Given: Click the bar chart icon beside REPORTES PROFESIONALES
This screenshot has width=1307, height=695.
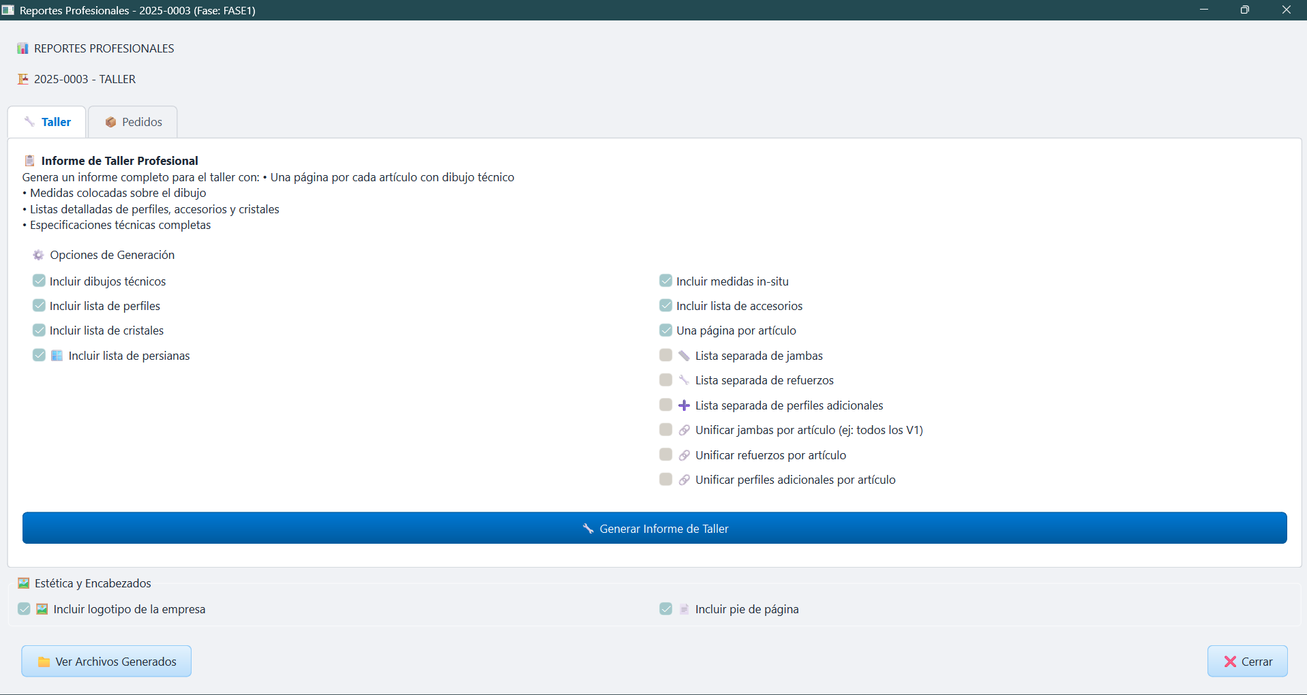Looking at the screenshot, I should [22, 48].
